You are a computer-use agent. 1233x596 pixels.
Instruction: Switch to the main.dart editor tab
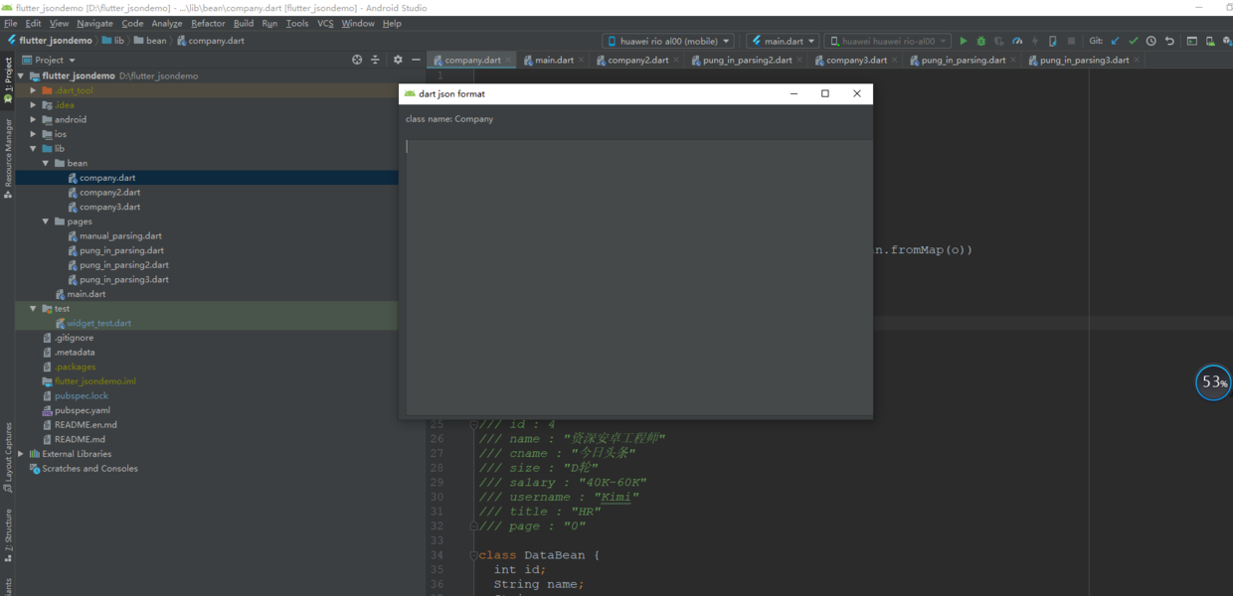click(554, 60)
